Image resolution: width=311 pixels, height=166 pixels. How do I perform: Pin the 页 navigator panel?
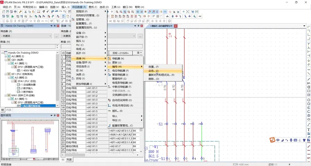[54, 26]
